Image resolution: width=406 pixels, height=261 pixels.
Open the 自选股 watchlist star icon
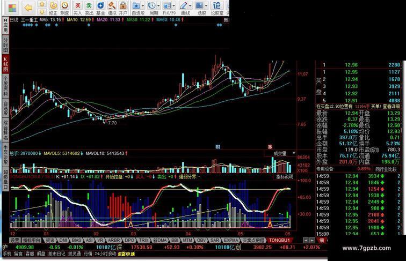tap(136, 5)
